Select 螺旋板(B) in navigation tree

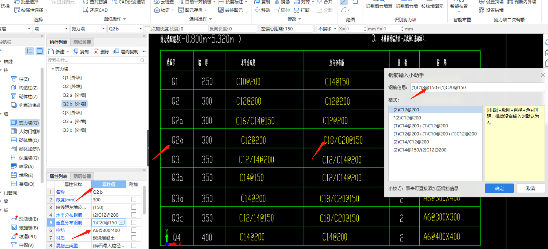25,228
